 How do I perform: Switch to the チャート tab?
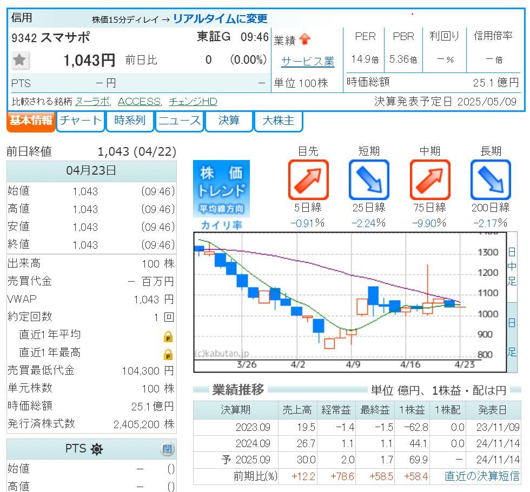[x=81, y=121]
